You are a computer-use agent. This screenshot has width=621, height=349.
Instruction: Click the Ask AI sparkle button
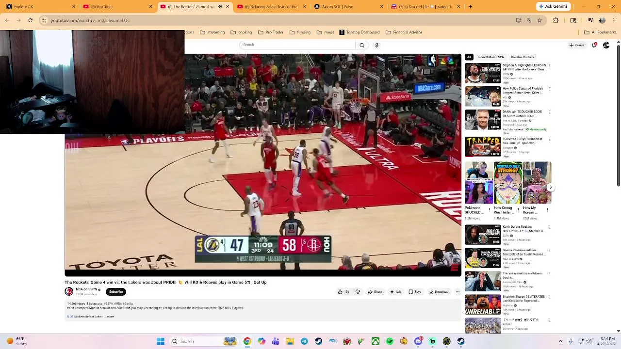click(x=396, y=292)
